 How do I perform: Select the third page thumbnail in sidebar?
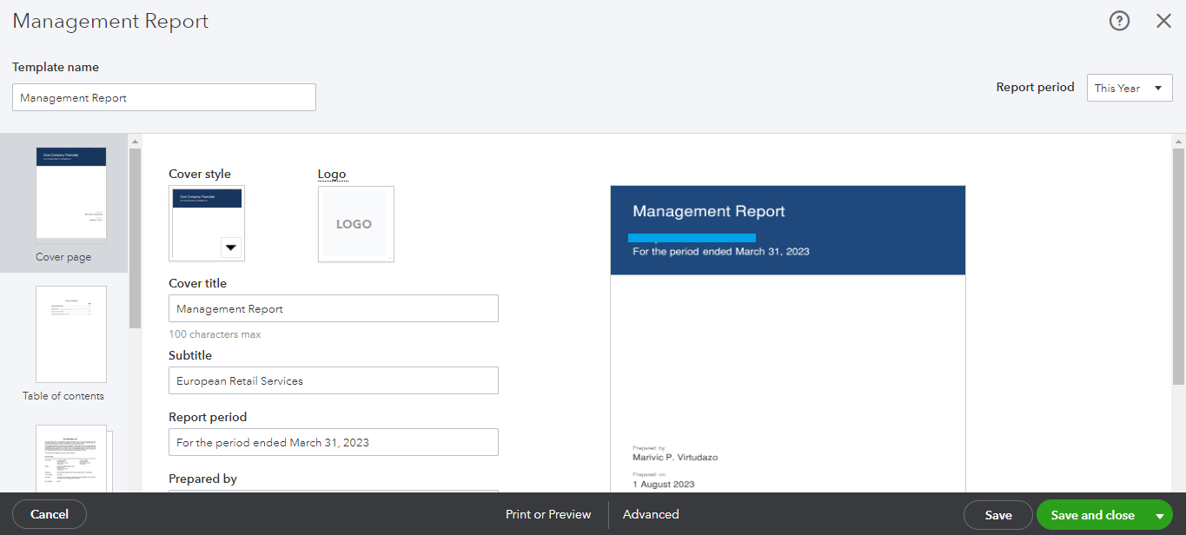point(73,459)
